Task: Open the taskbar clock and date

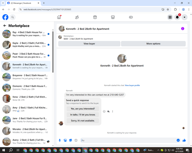Action: 179,150
